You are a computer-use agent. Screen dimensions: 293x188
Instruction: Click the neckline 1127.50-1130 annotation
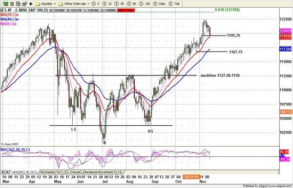[x=220, y=75]
